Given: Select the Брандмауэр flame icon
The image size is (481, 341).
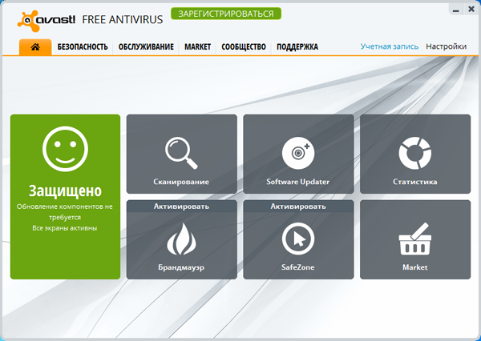Looking at the screenshot, I should (x=181, y=239).
